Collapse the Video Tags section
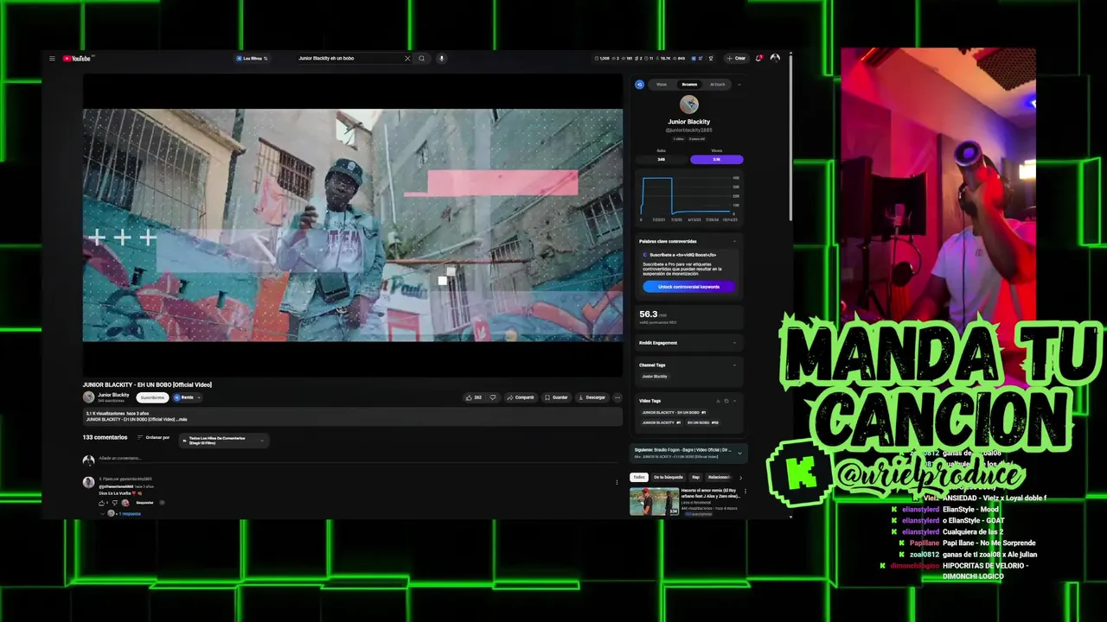 point(735,401)
